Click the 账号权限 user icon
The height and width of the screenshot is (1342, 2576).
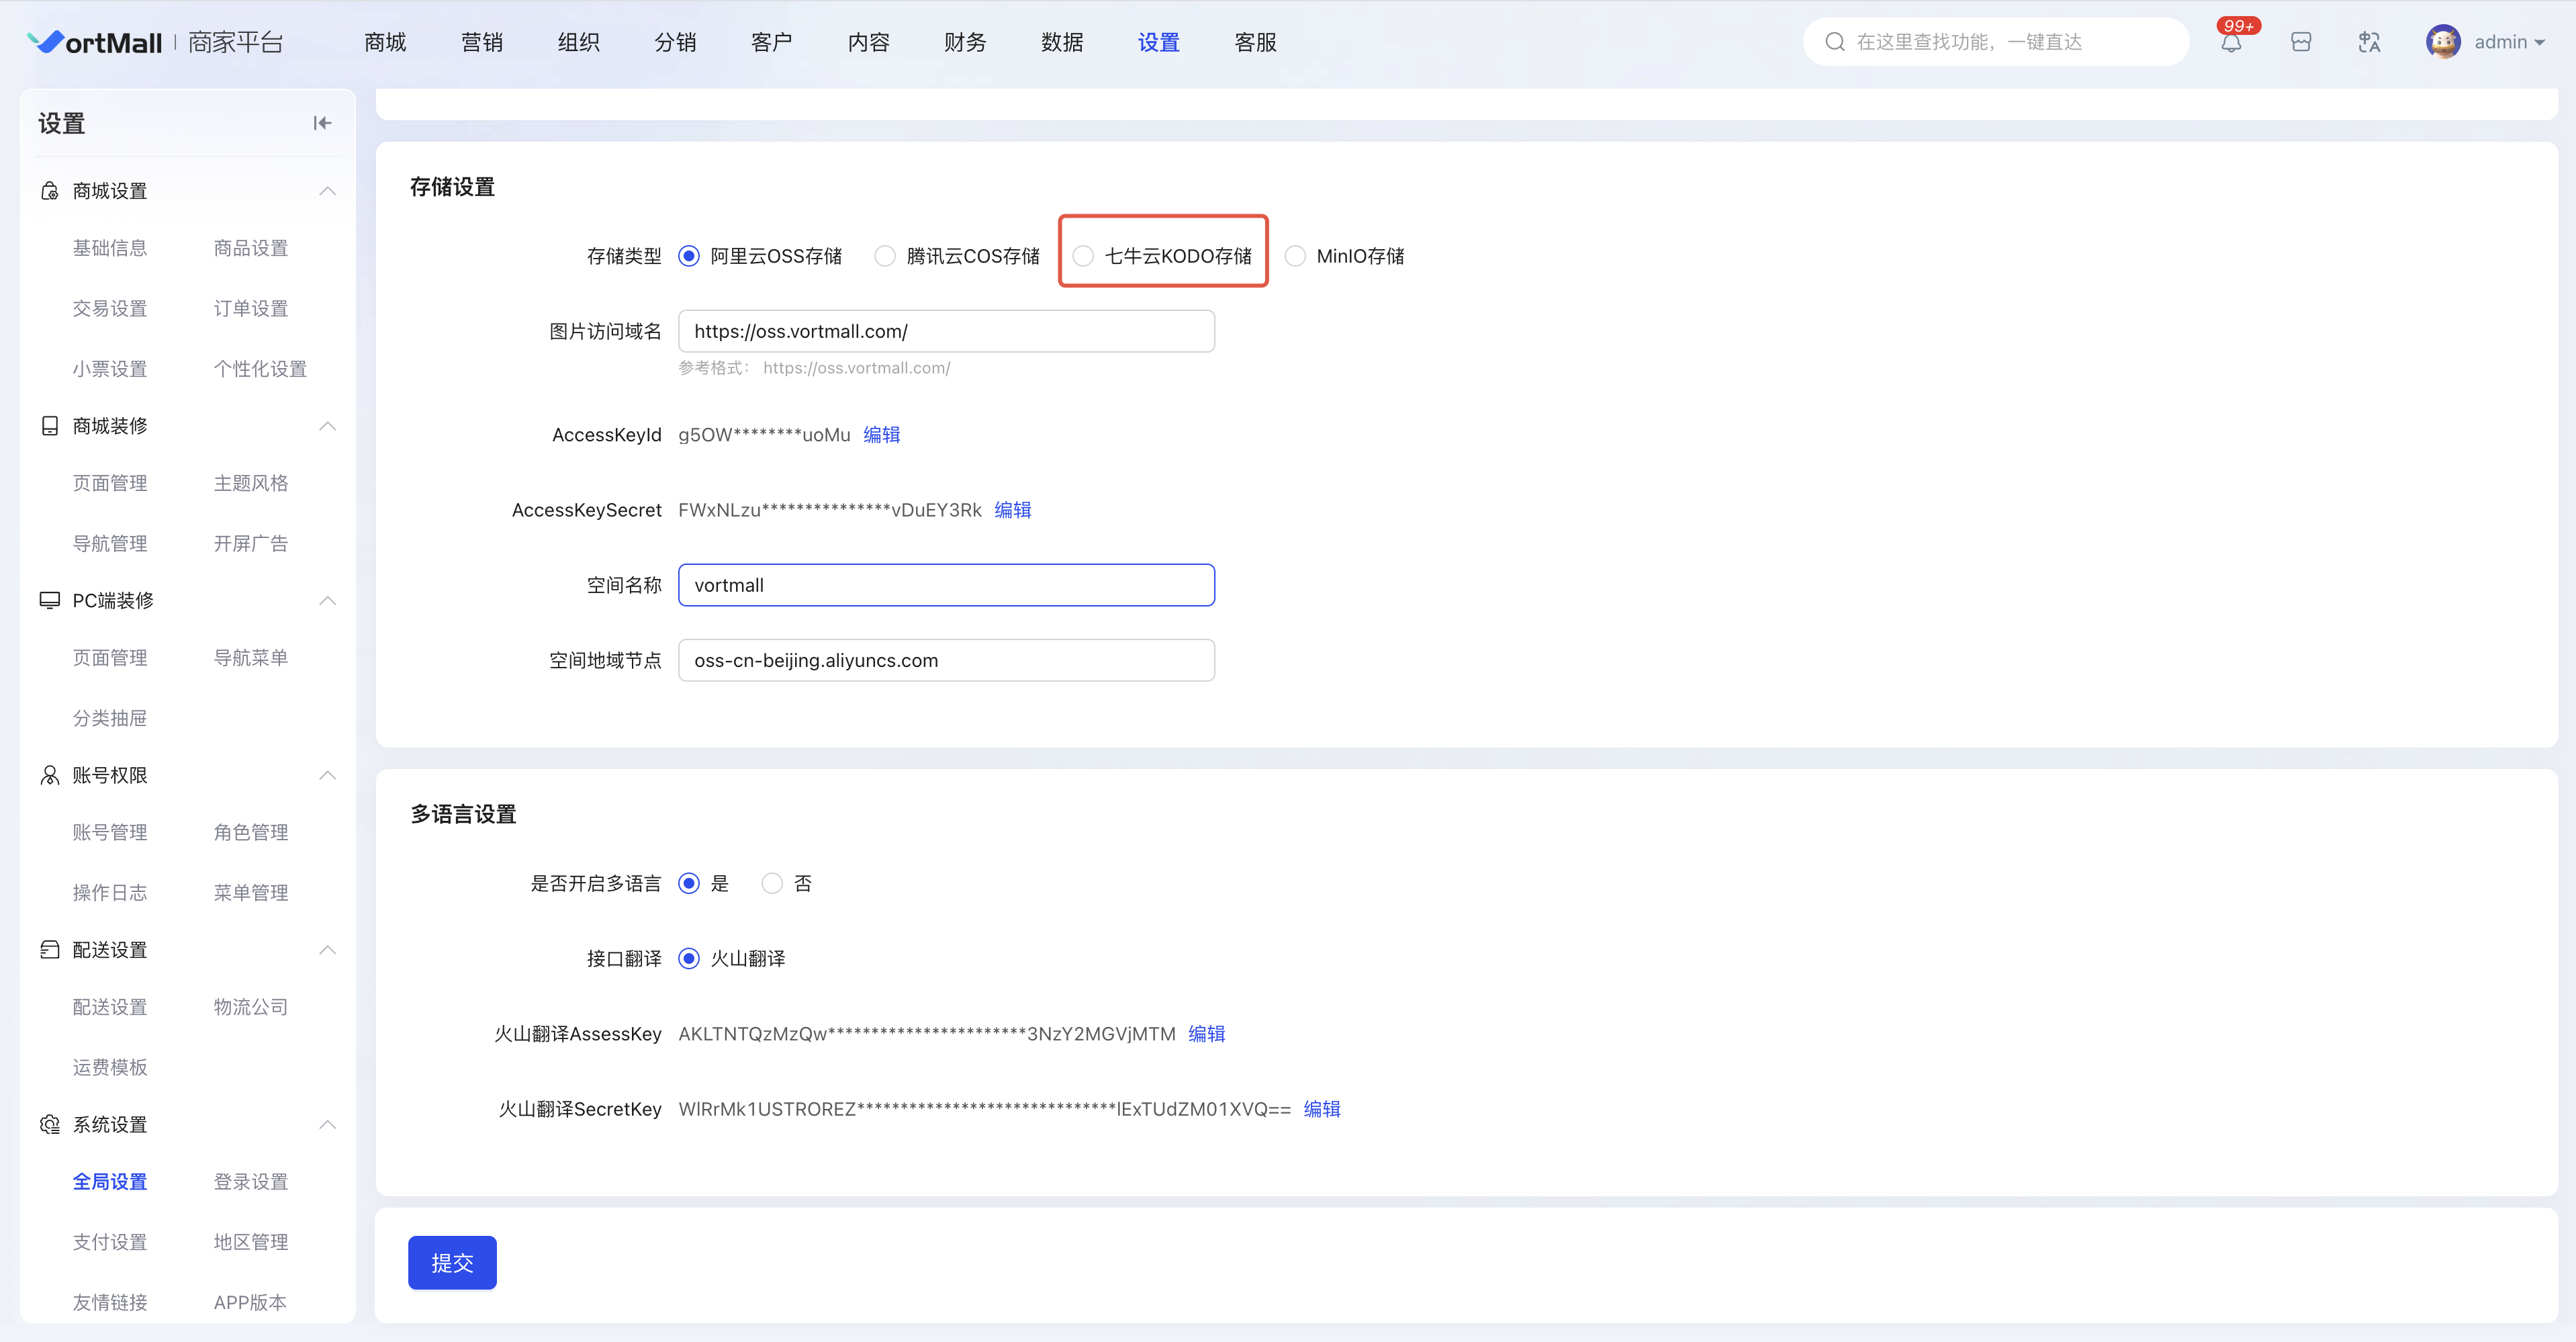click(x=49, y=775)
